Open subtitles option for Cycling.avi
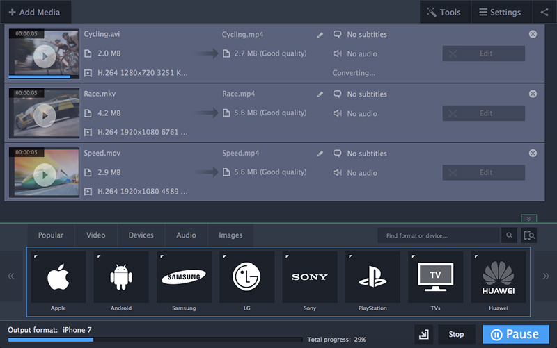 point(360,34)
